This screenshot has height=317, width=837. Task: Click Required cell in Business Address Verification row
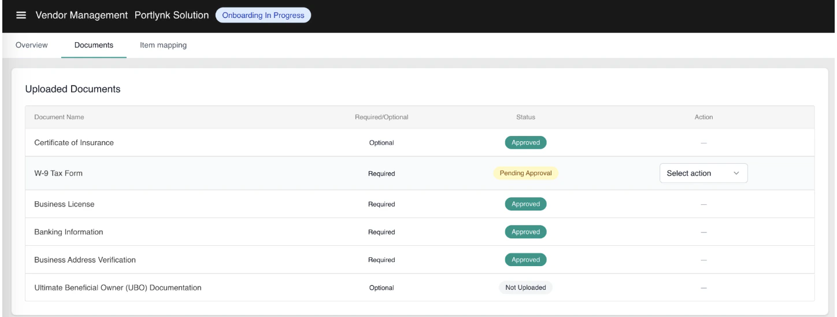382,260
